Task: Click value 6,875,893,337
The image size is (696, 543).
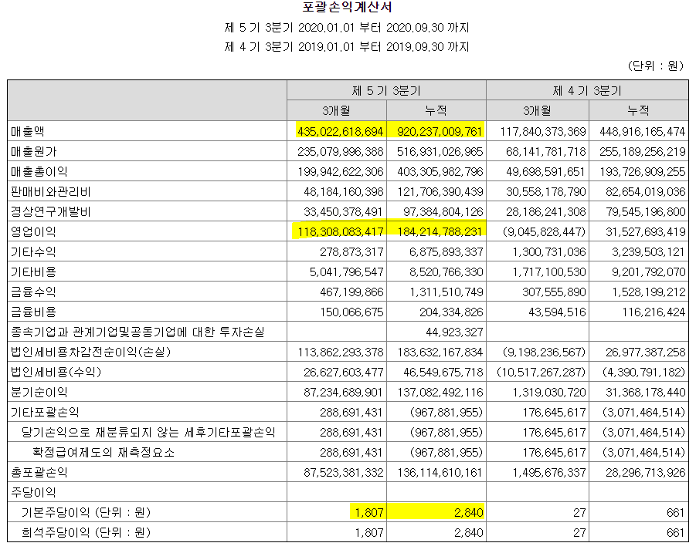Action: (x=446, y=251)
